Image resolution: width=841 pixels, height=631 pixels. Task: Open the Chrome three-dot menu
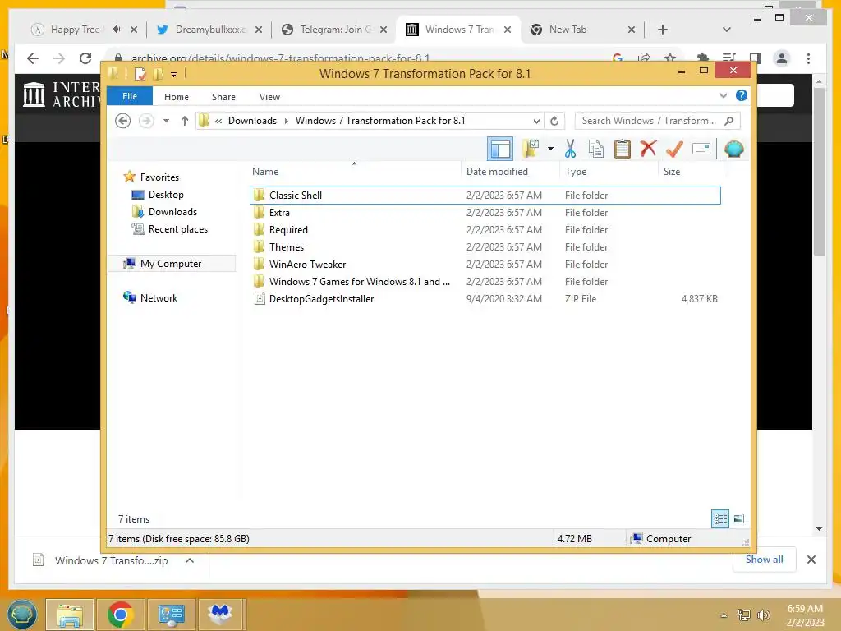(808, 58)
